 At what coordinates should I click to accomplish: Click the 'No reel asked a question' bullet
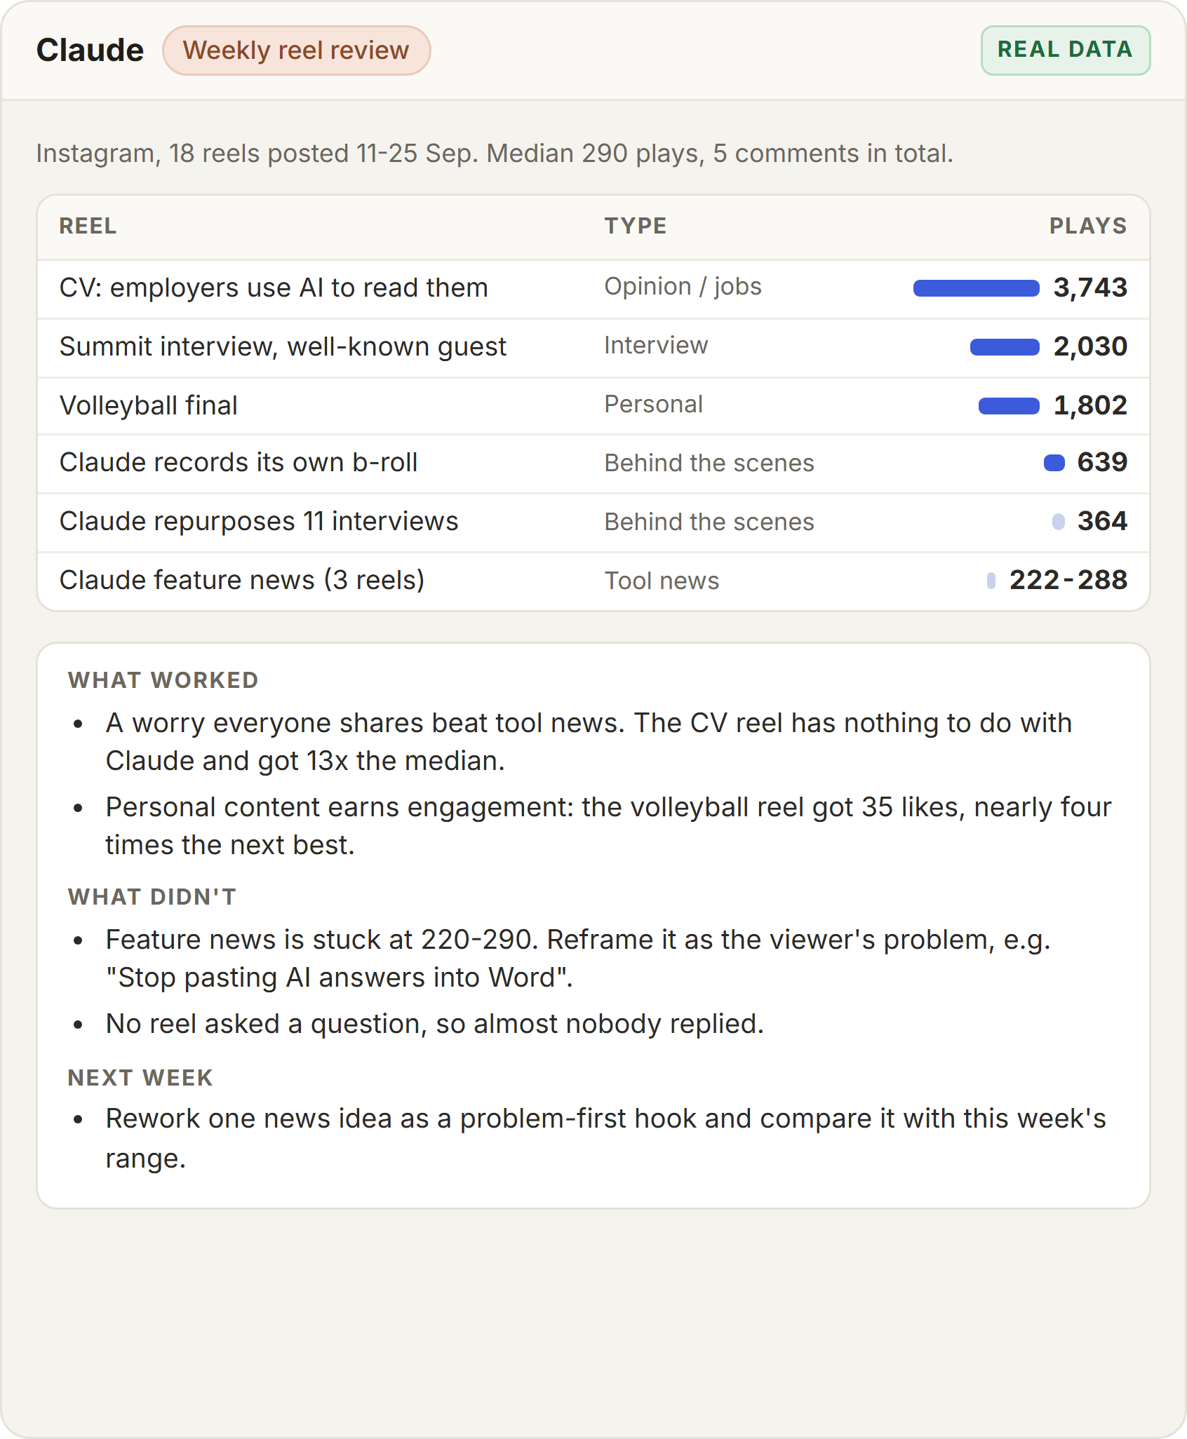pyautogui.click(x=434, y=1024)
